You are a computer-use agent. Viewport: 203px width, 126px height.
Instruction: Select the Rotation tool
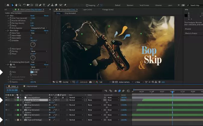[x=24, y=5]
